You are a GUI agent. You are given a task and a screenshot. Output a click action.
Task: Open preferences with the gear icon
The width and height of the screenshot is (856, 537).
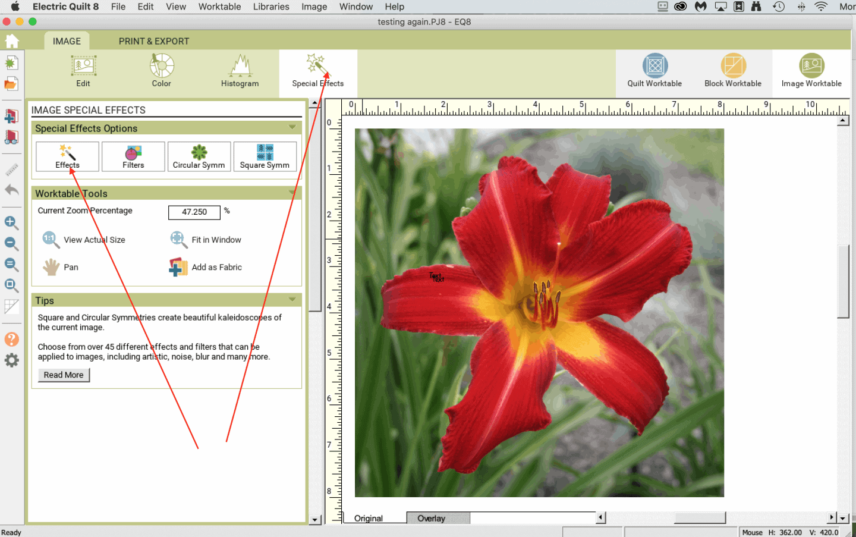(x=11, y=360)
